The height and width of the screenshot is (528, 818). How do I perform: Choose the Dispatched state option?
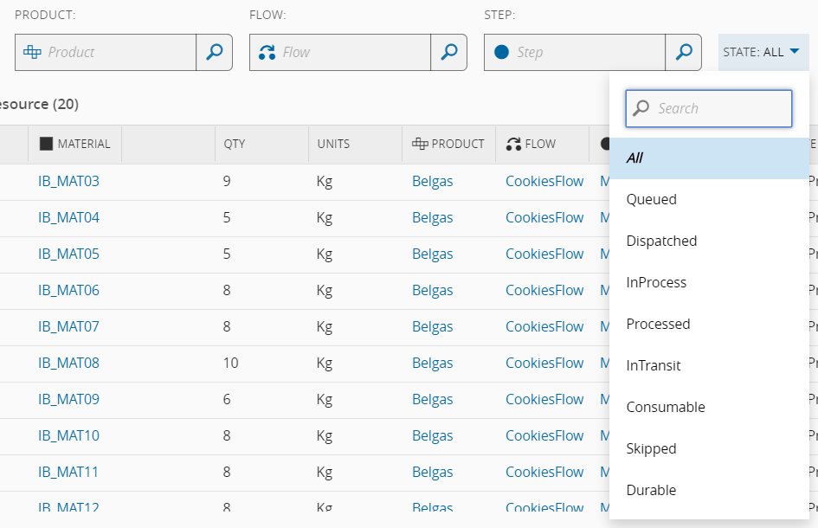point(661,241)
